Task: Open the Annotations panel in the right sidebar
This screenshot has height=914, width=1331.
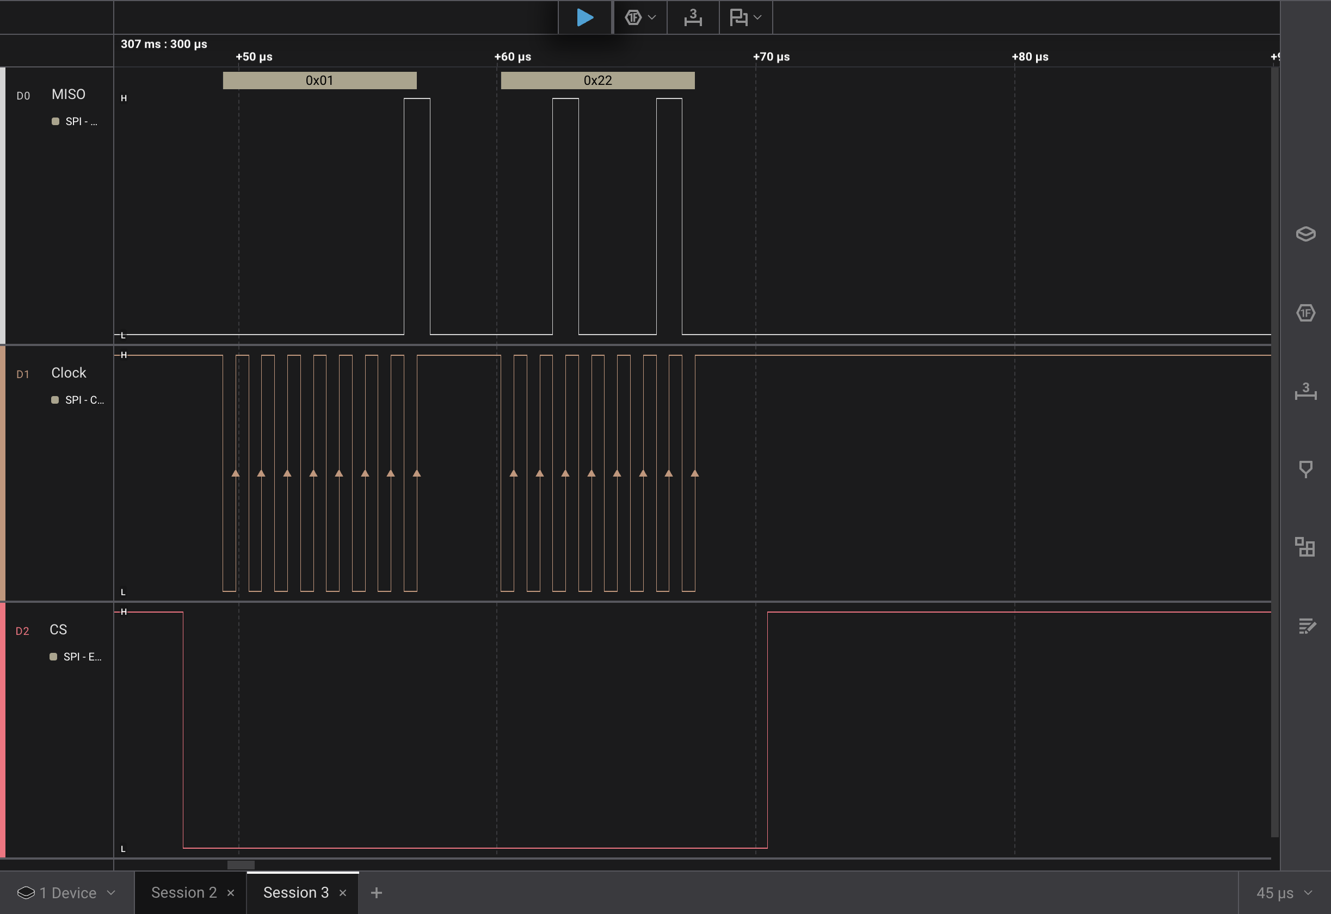Action: (x=1307, y=470)
